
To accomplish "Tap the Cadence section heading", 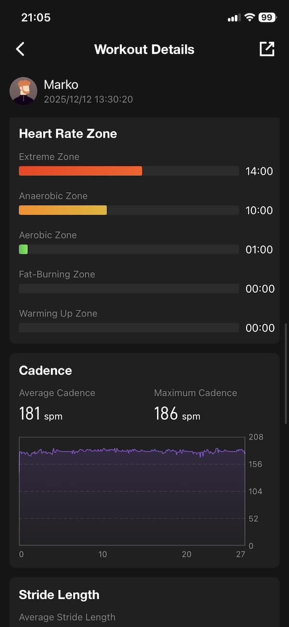I will (45, 370).
